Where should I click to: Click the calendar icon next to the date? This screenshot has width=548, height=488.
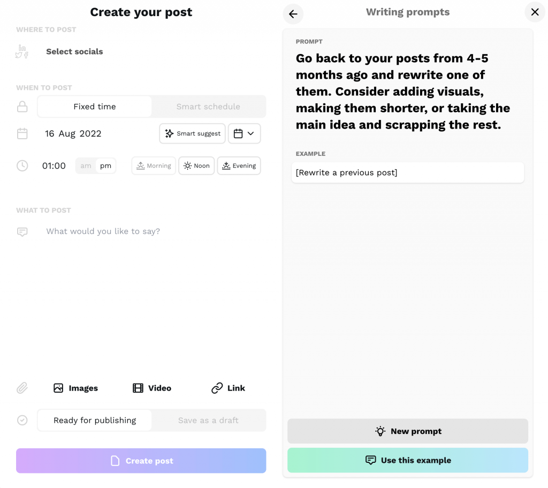(x=22, y=133)
